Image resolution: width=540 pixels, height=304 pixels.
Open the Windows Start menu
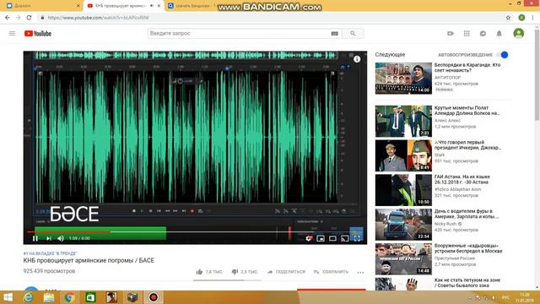(x=8, y=297)
